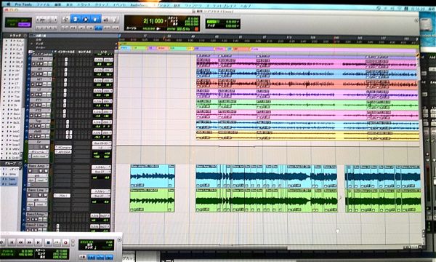Record-enable the Bass Amp track
The image size is (436, 262).
tap(30, 171)
